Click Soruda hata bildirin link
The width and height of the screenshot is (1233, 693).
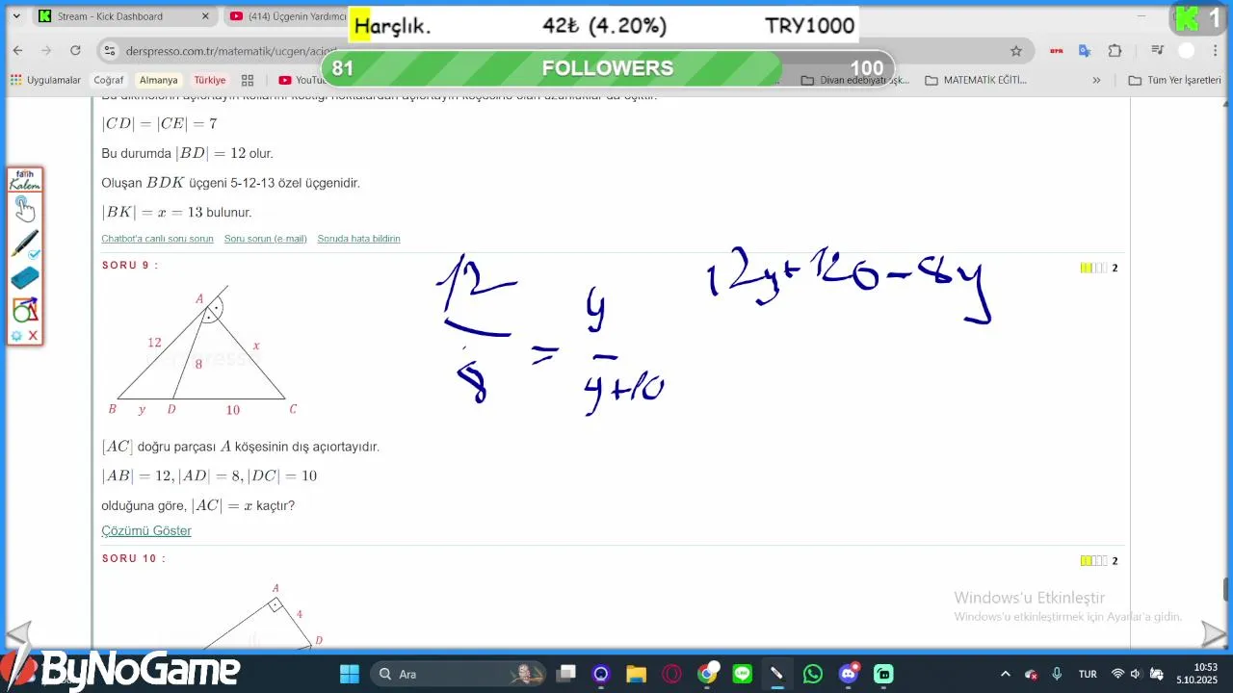click(358, 239)
